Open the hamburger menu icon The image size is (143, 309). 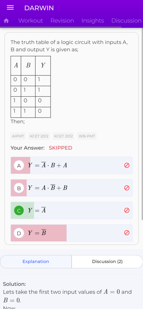[x=10, y=8]
